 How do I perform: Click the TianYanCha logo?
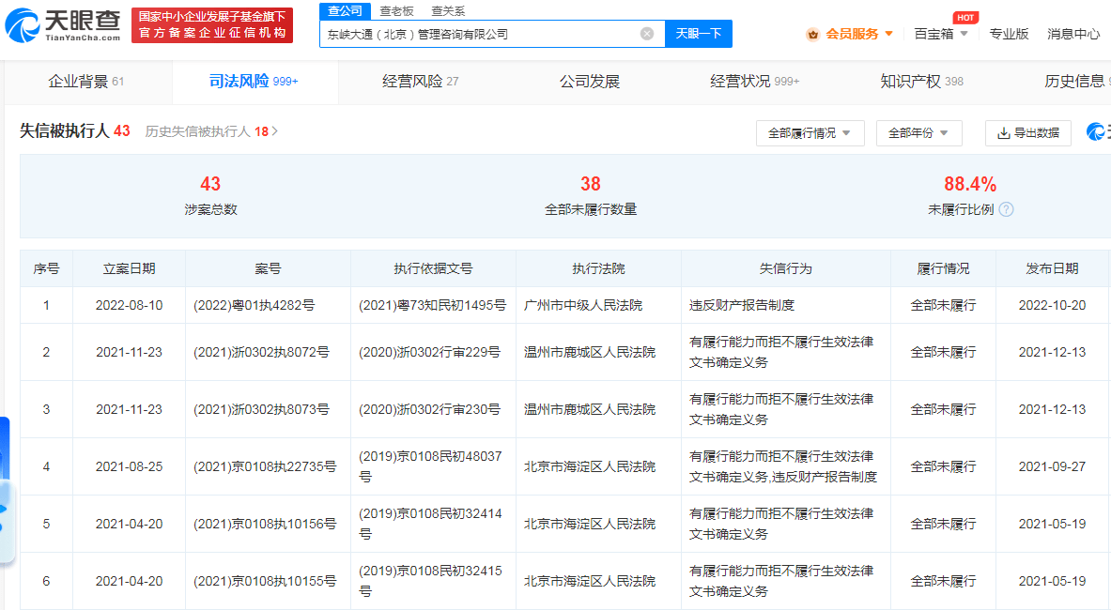point(63,24)
